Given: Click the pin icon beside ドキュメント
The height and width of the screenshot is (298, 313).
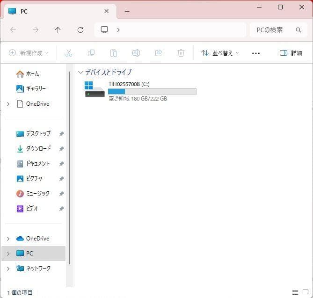Looking at the screenshot, I should [61, 164].
